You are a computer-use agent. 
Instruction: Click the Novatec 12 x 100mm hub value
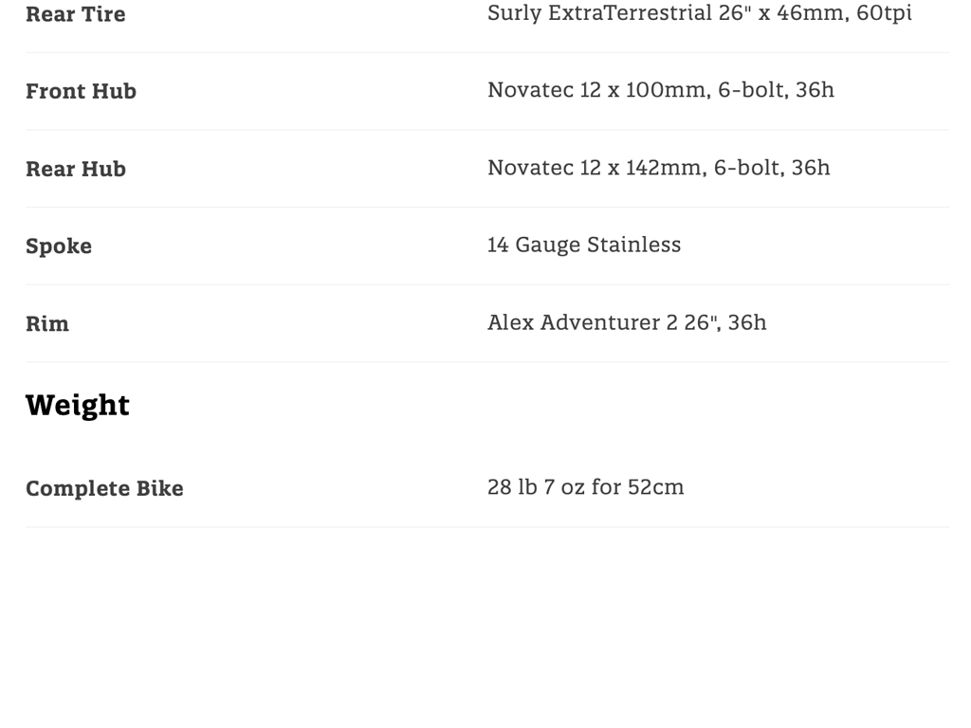pos(660,90)
